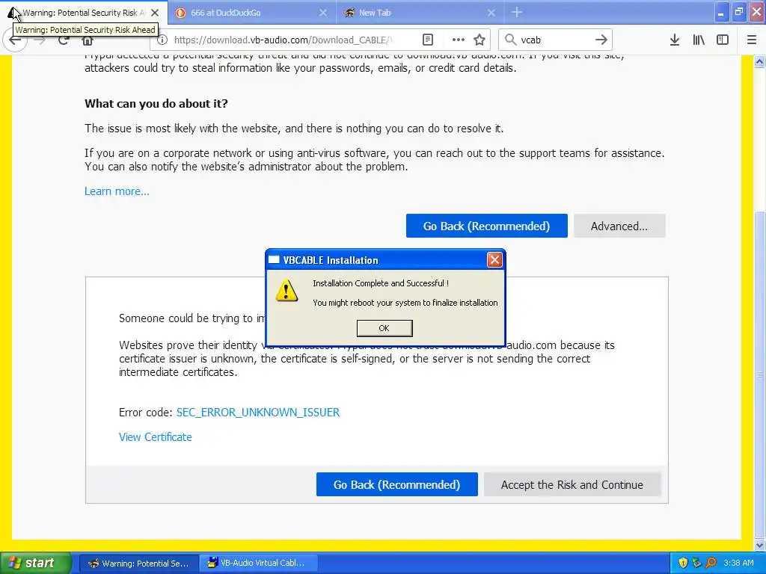Click the 3:38 AM system clock

click(x=738, y=563)
